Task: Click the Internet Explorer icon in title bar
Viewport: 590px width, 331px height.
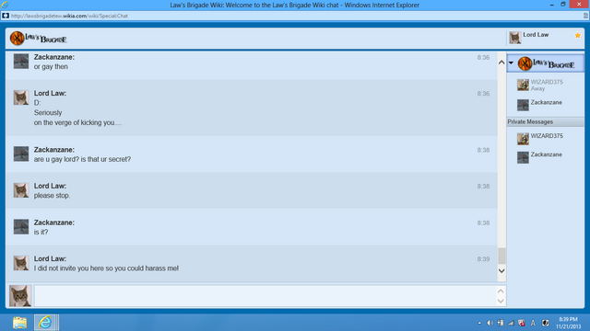Action: 5,5
